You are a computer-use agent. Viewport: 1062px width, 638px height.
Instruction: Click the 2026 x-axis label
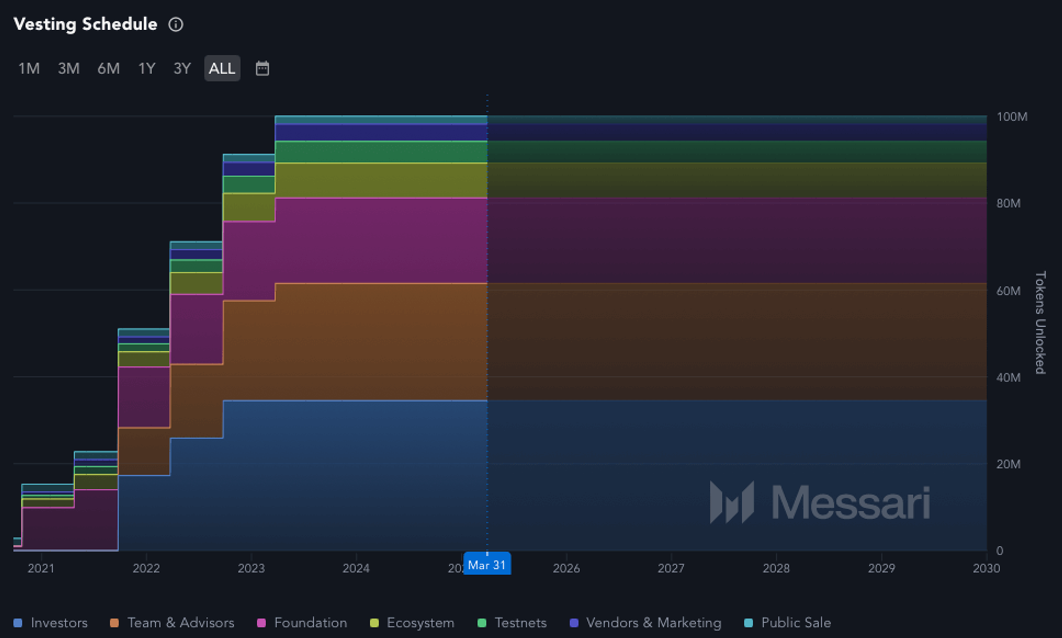(566, 568)
